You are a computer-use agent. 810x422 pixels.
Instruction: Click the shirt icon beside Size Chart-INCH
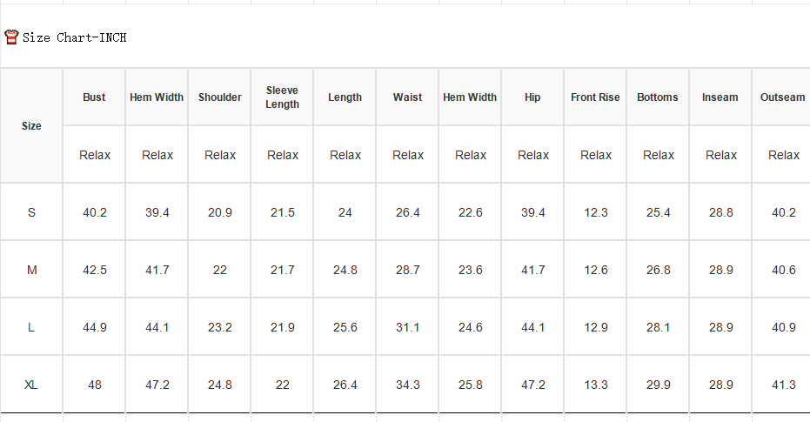click(x=11, y=37)
